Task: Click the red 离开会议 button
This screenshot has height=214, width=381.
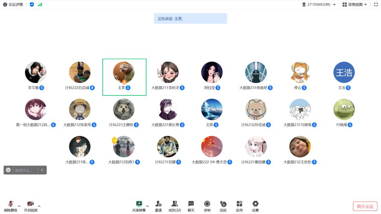Action: pyautogui.click(x=365, y=206)
